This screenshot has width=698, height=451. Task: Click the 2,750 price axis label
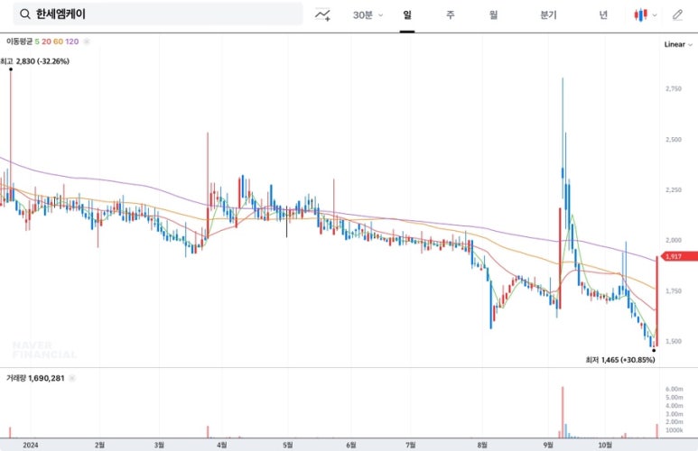674,89
